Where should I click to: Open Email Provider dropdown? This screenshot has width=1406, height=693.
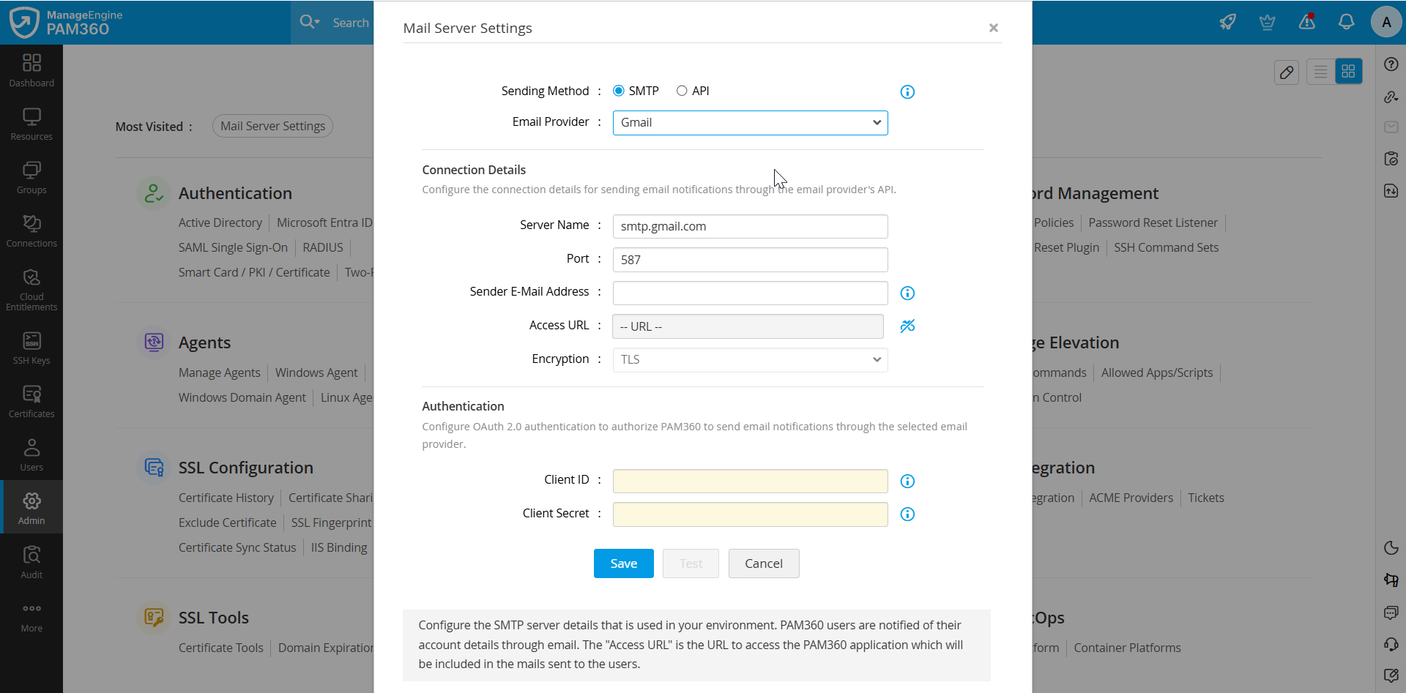click(x=750, y=123)
